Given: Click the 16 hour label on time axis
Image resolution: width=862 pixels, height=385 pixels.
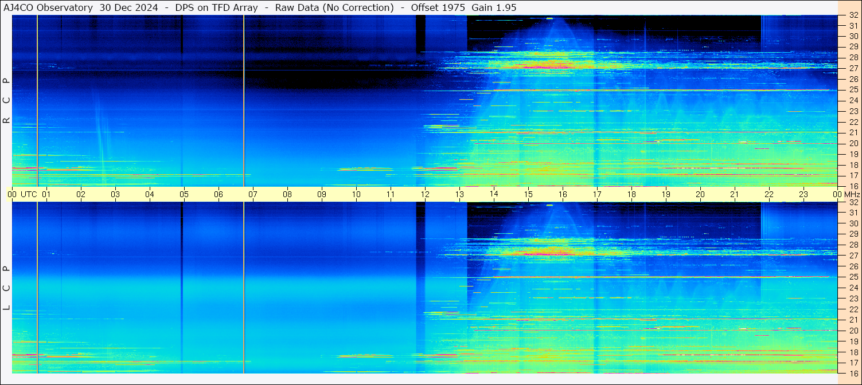Looking at the screenshot, I should click(x=563, y=194).
